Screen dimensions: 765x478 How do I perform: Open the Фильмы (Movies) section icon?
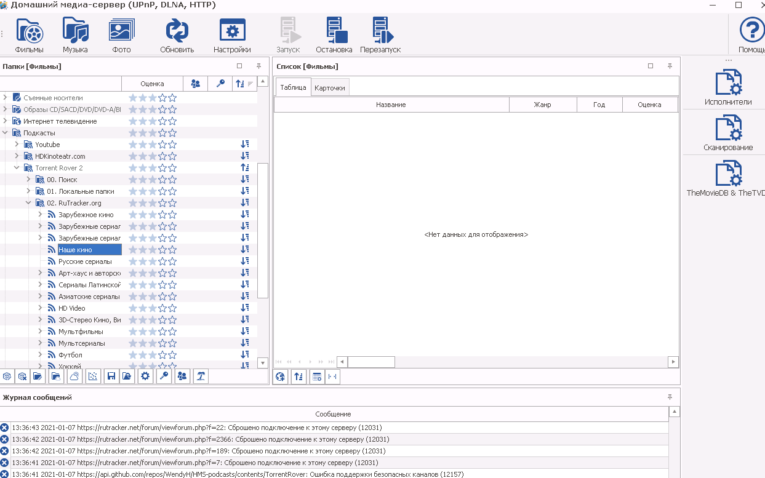click(30, 31)
